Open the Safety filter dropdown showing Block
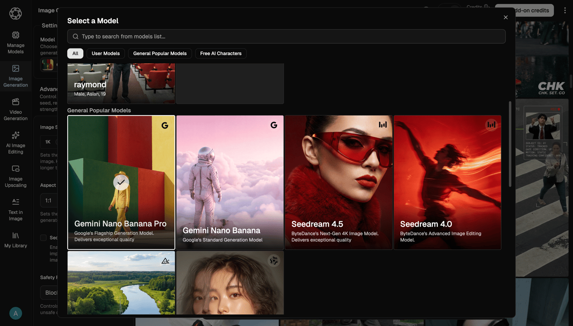The image size is (573, 326). [x=49, y=292]
